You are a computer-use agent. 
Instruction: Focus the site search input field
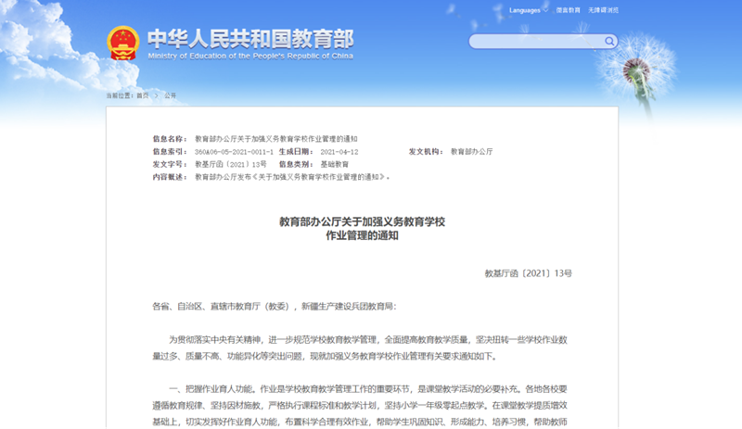click(x=537, y=41)
